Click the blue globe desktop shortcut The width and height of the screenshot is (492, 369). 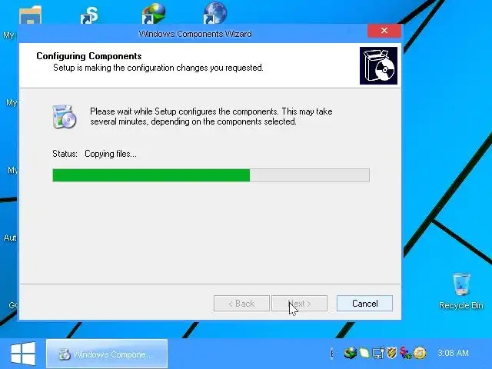215,13
